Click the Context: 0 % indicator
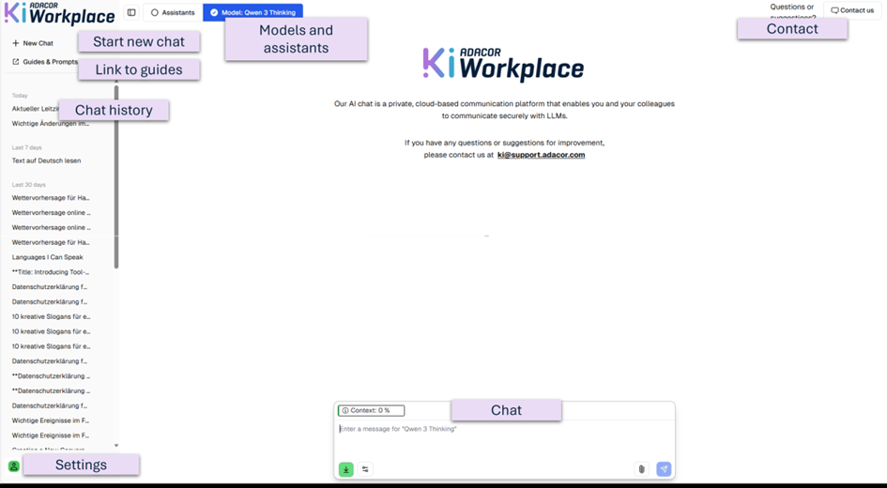The height and width of the screenshot is (488, 887). pos(371,410)
